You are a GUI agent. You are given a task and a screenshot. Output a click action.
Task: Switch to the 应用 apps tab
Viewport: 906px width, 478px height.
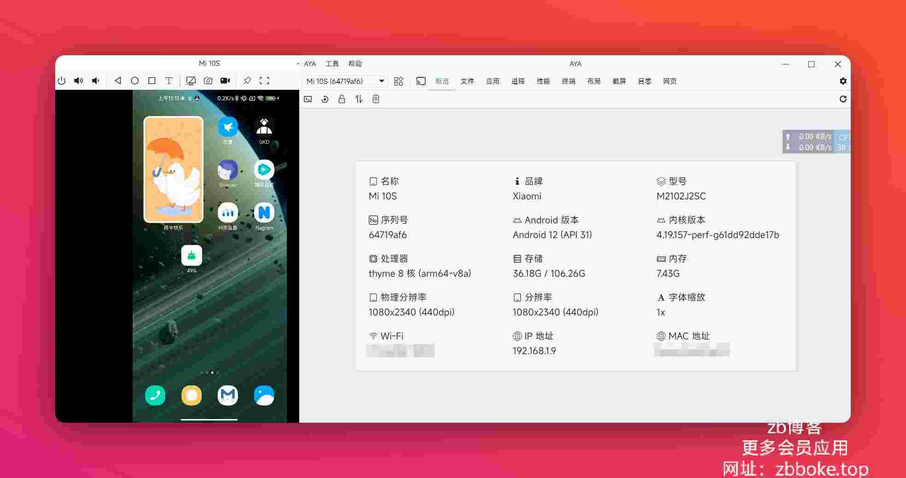(x=493, y=81)
